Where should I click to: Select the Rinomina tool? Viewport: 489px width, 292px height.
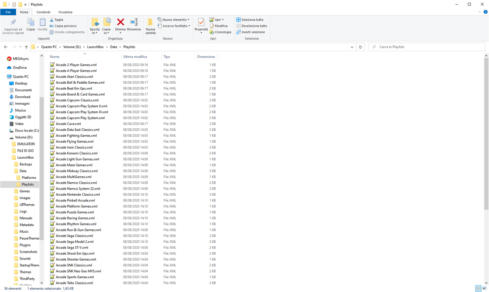(134, 24)
